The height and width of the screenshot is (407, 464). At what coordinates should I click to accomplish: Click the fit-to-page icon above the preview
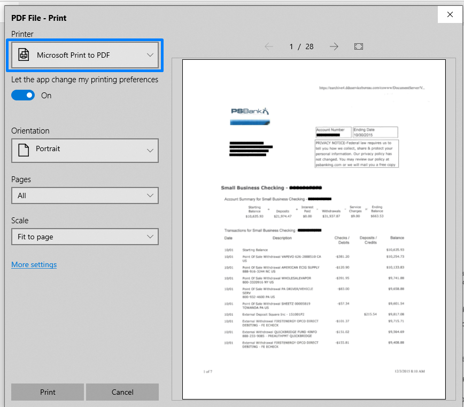(358, 46)
